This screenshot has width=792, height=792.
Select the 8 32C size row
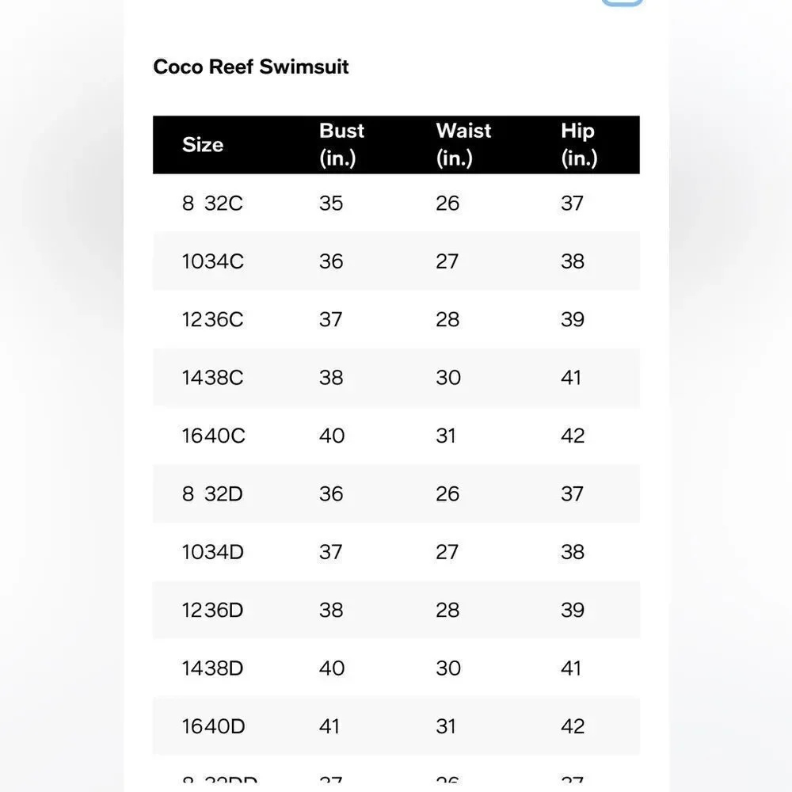396,203
